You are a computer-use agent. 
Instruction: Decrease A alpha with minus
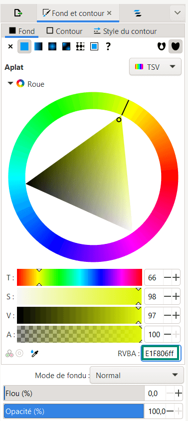[x=168, y=334]
